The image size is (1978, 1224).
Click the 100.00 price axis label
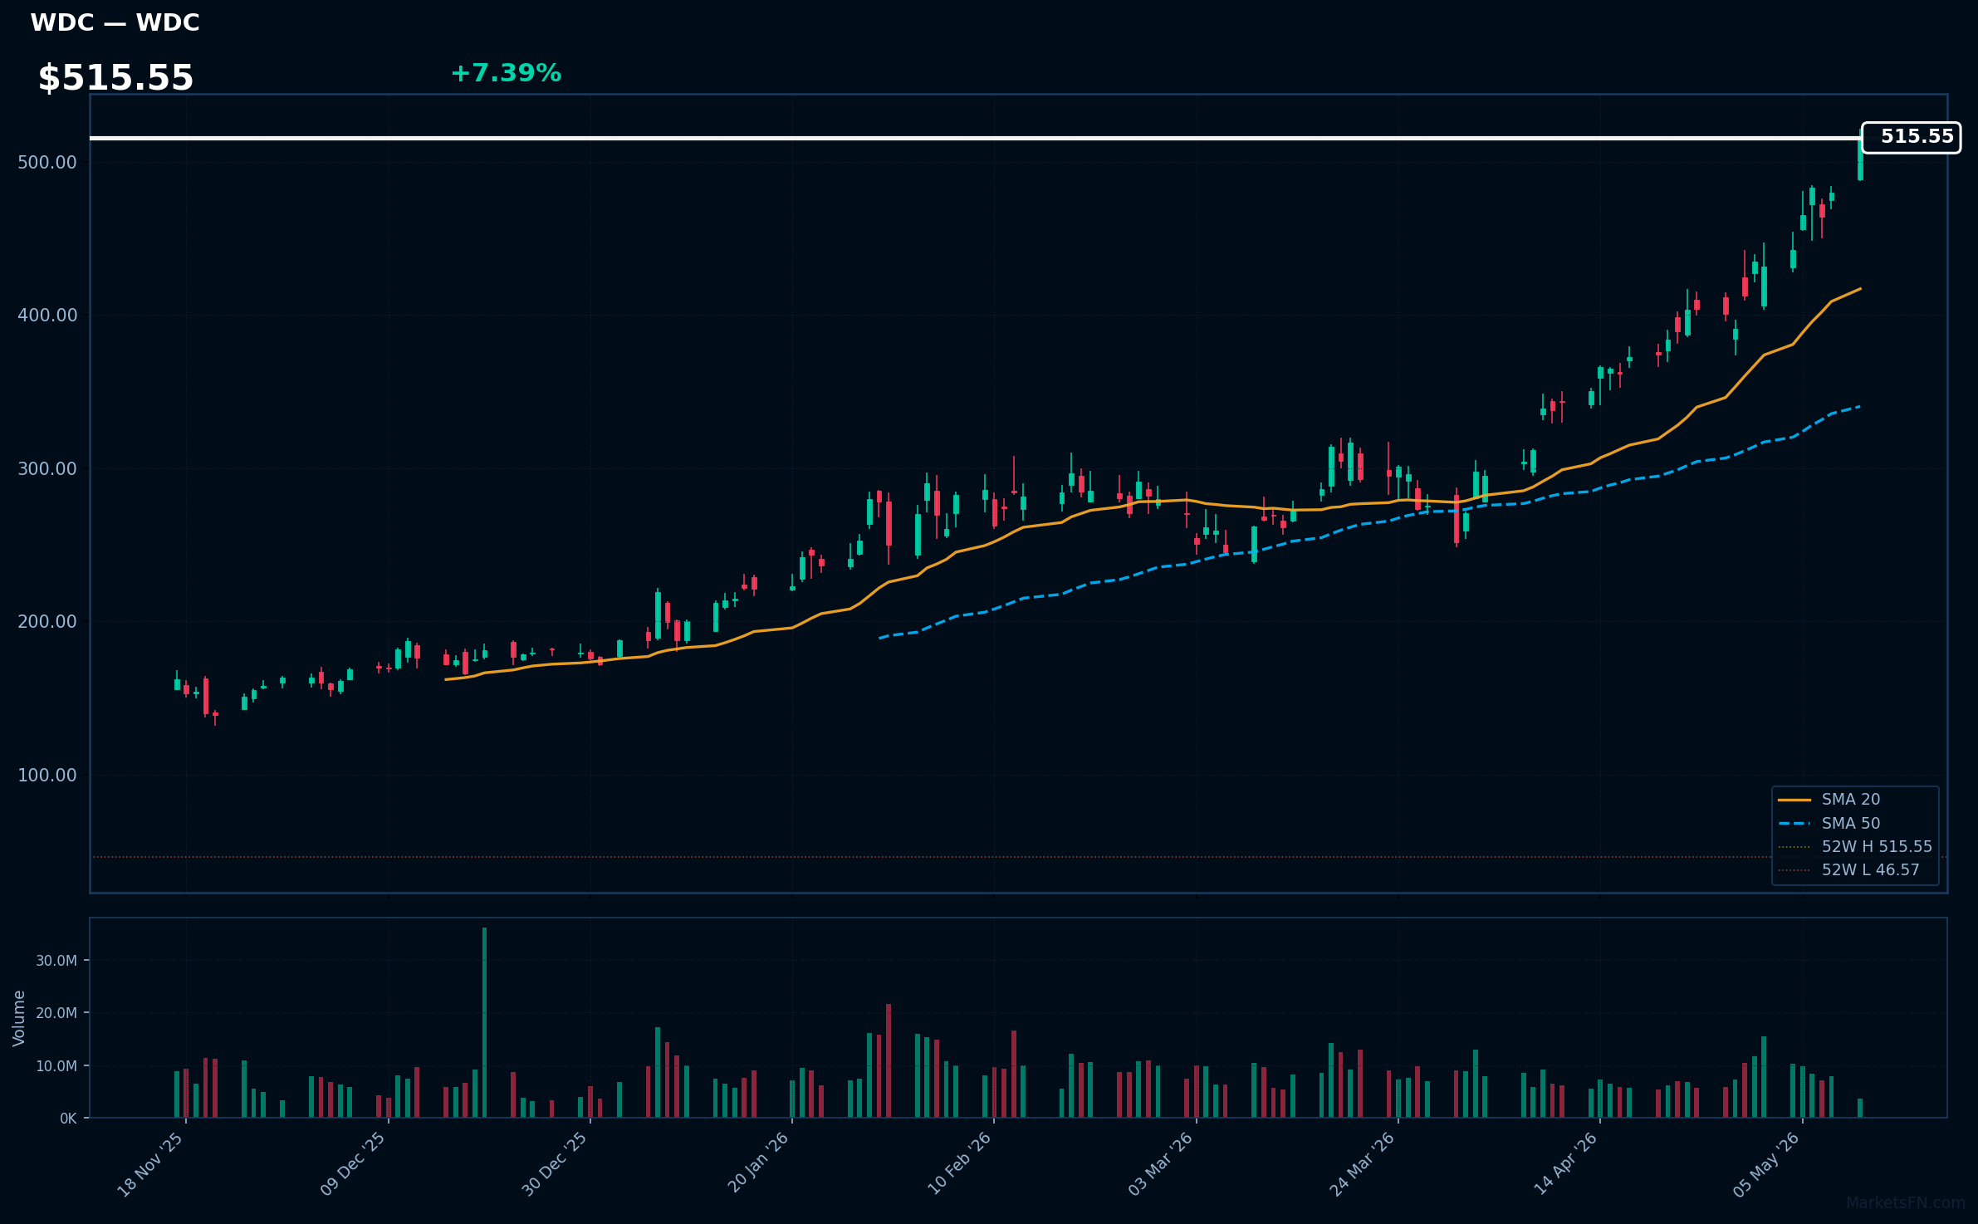pyautogui.click(x=47, y=776)
